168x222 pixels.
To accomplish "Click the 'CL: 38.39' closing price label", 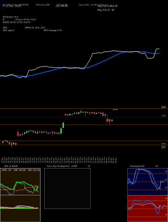I will (x=62, y=6).
